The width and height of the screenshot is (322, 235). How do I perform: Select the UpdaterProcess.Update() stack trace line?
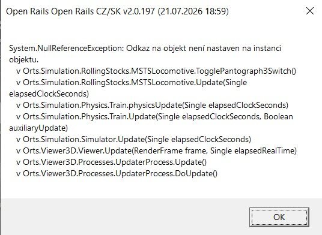click(x=111, y=162)
